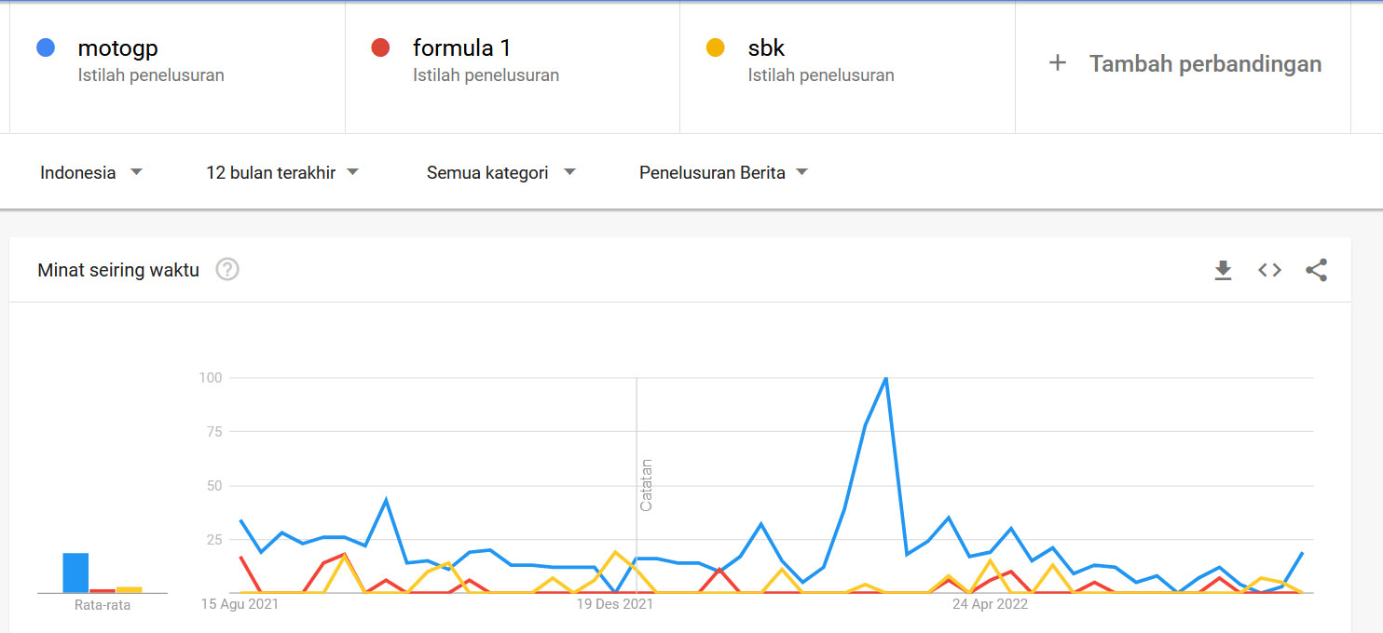
Task: Open the Indonesia region dropdown
Action: coord(91,172)
